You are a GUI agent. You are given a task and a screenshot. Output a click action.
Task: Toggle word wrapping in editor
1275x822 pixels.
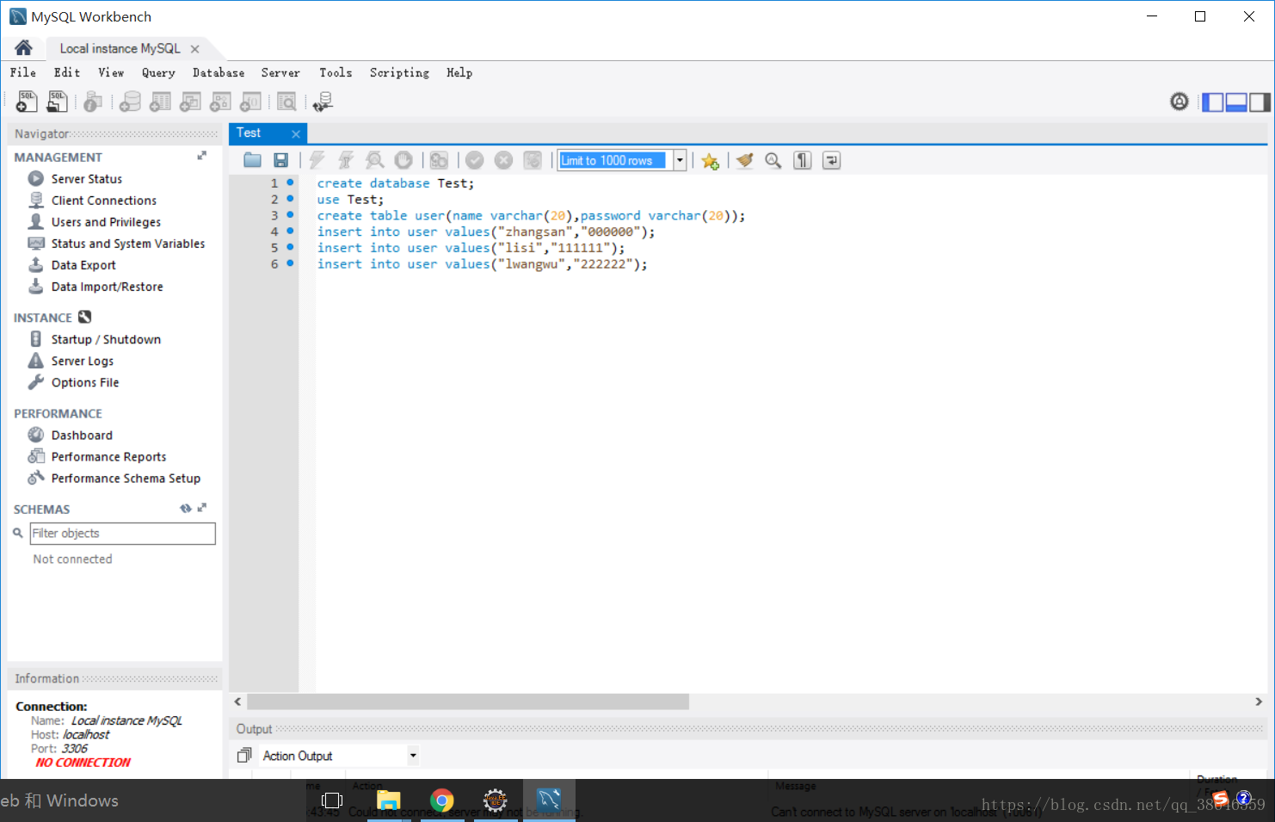831,160
